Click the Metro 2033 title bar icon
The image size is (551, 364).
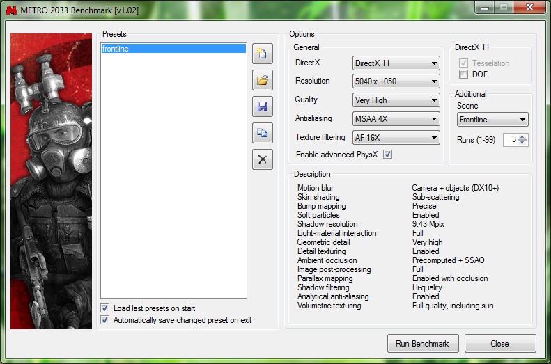coord(10,7)
